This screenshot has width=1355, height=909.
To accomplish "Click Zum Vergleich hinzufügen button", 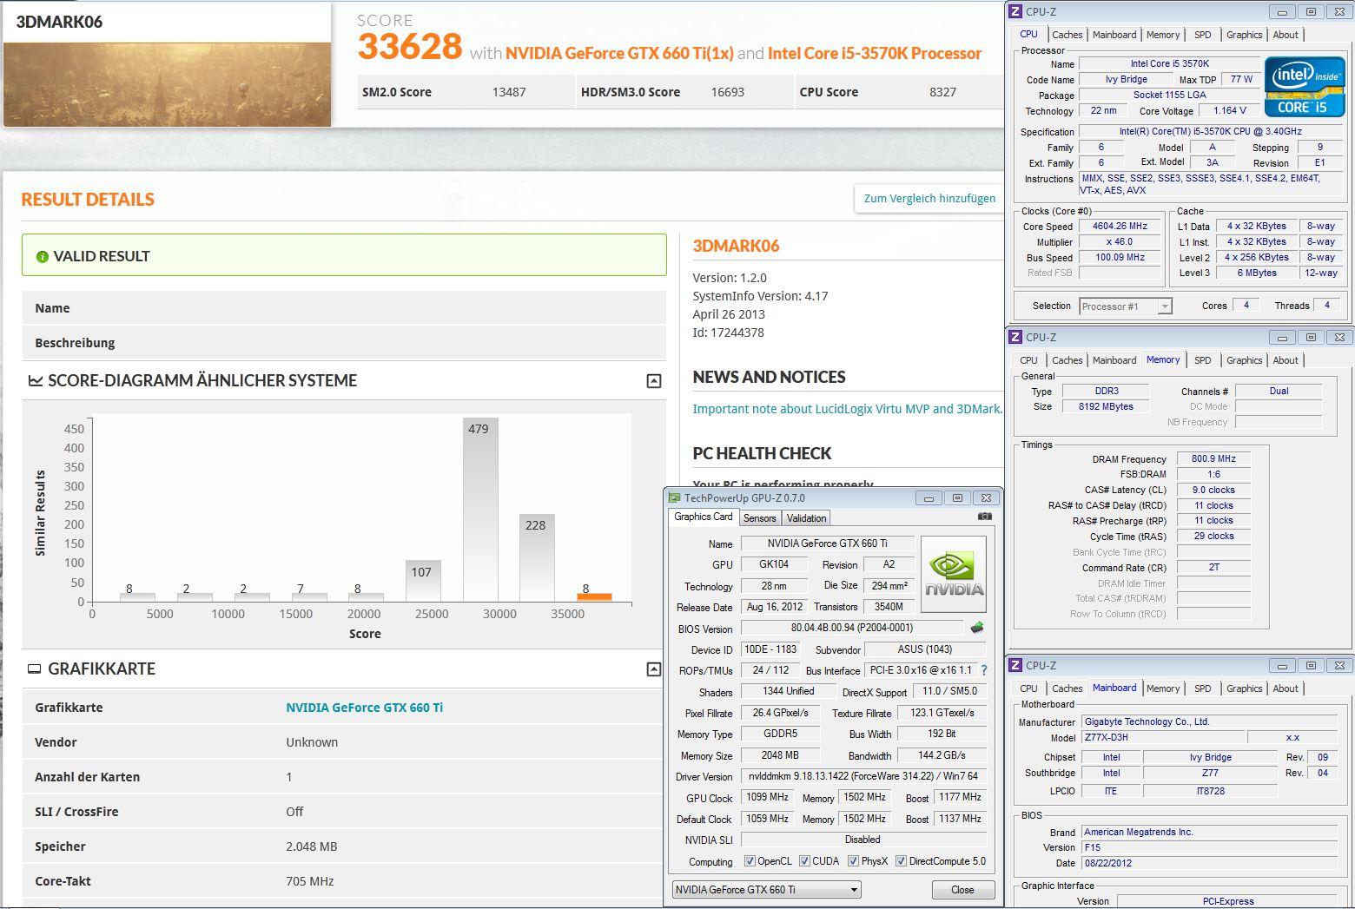I will pos(929,199).
